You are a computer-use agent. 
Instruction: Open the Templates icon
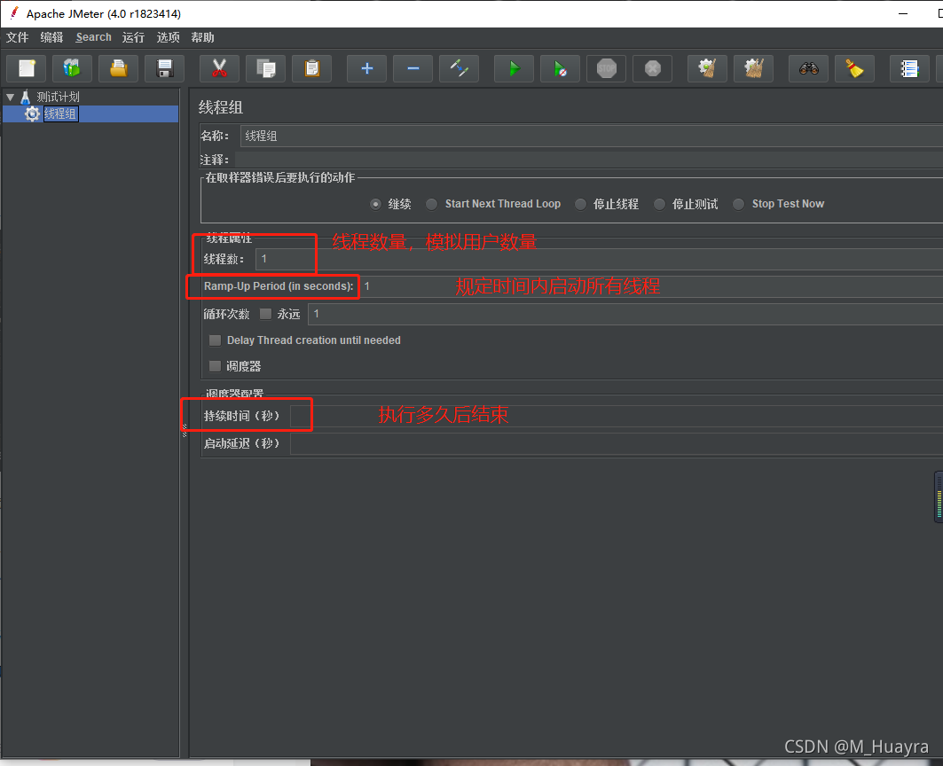pyautogui.click(x=72, y=68)
